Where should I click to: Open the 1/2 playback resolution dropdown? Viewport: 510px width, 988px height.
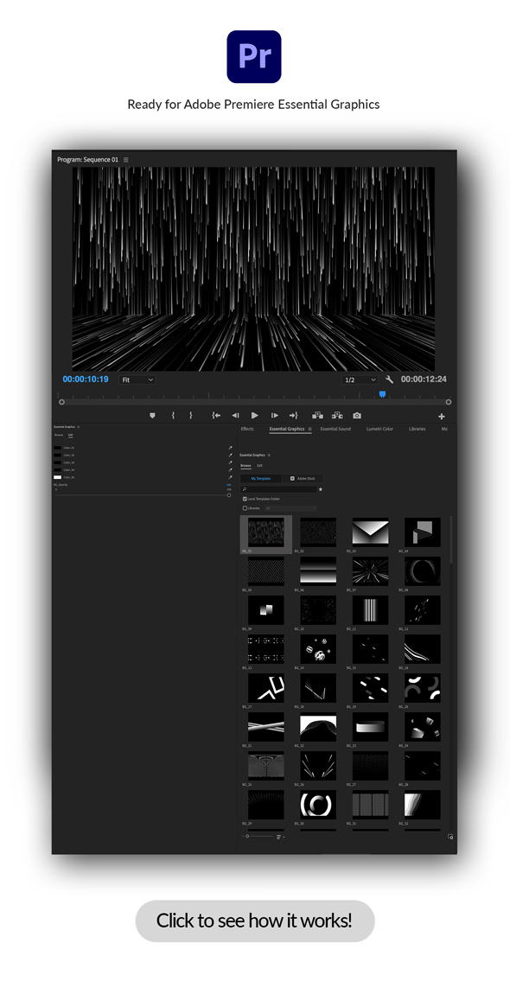tap(360, 380)
